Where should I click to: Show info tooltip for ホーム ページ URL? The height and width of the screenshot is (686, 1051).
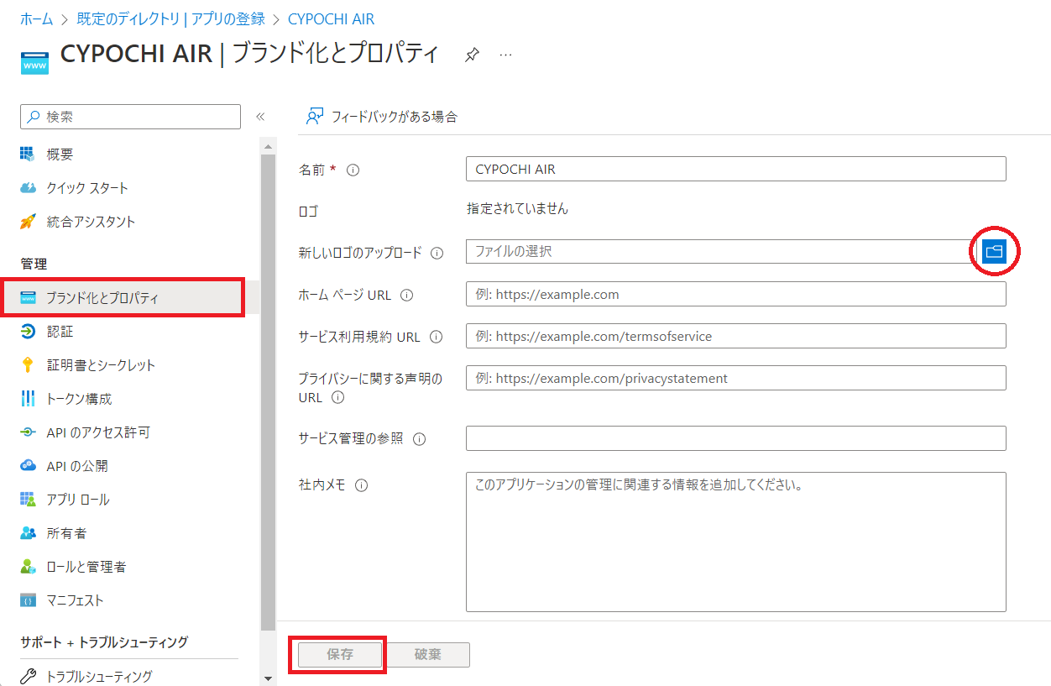[407, 296]
